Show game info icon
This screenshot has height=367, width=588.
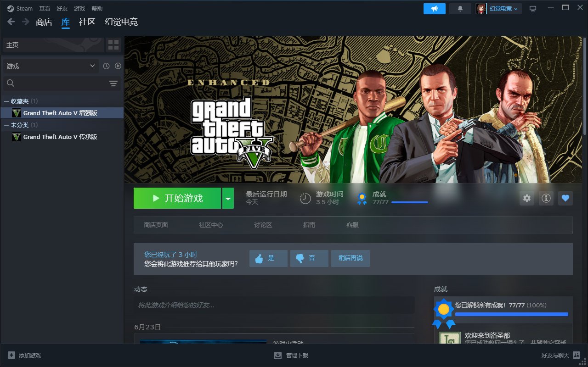click(x=546, y=198)
